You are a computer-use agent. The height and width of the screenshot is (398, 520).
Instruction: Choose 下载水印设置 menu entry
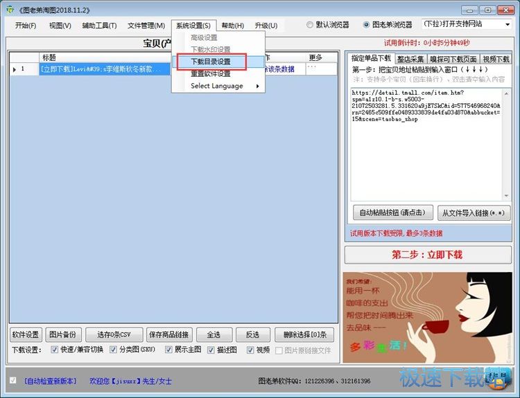coord(218,49)
